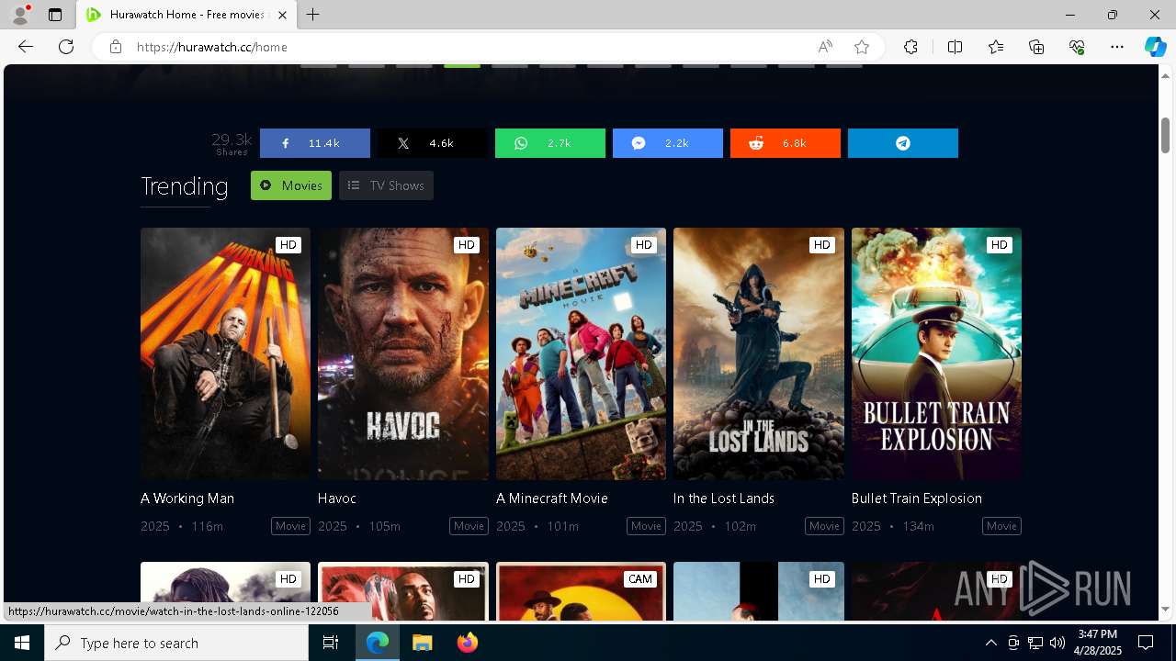Open Microsoft Edge taskbar icon

(378, 643)
